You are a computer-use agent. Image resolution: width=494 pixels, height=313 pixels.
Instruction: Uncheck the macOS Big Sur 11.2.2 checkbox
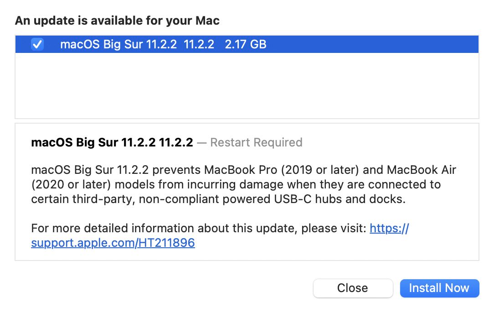(37, 44)
